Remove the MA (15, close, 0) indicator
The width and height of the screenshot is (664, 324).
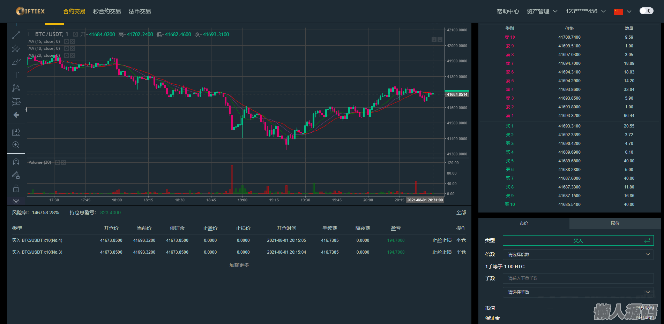73,41
